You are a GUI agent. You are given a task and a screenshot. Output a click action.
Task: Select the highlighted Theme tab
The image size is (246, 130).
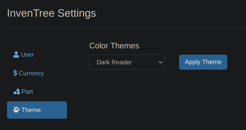point(37,110)
